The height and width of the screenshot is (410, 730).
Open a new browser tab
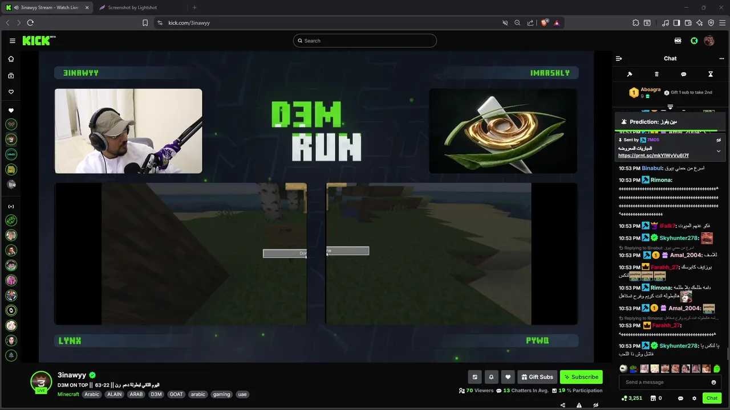(x=194, y=7)
